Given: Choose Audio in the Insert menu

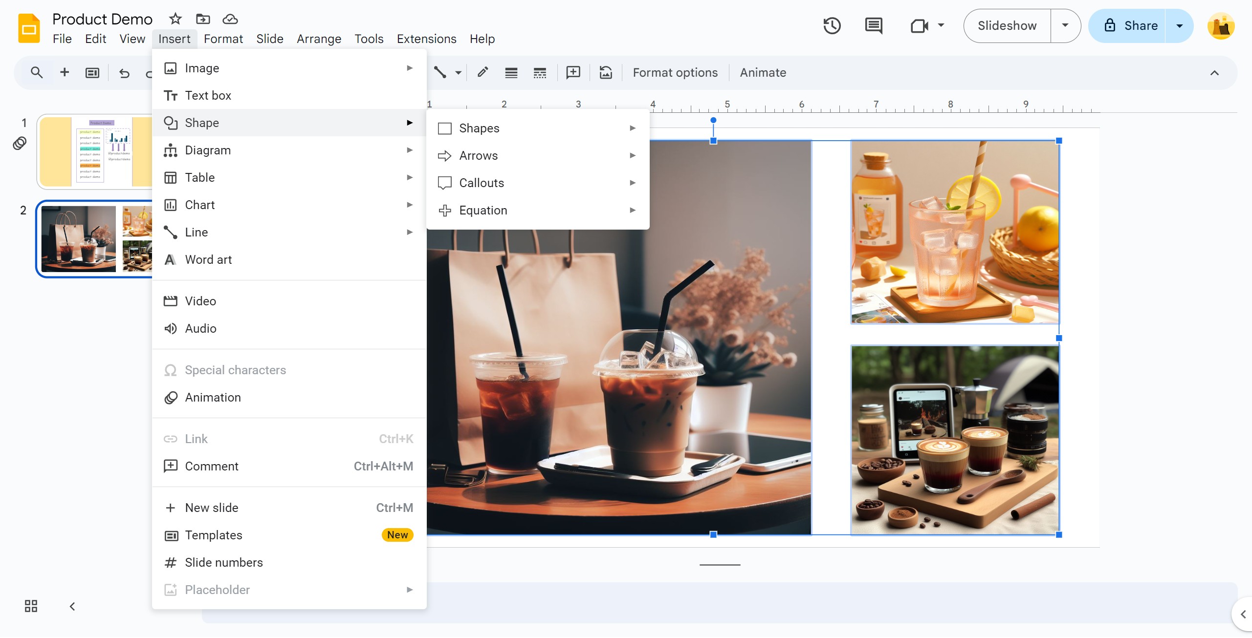Looking at the screenshot, I should [289, 328].
